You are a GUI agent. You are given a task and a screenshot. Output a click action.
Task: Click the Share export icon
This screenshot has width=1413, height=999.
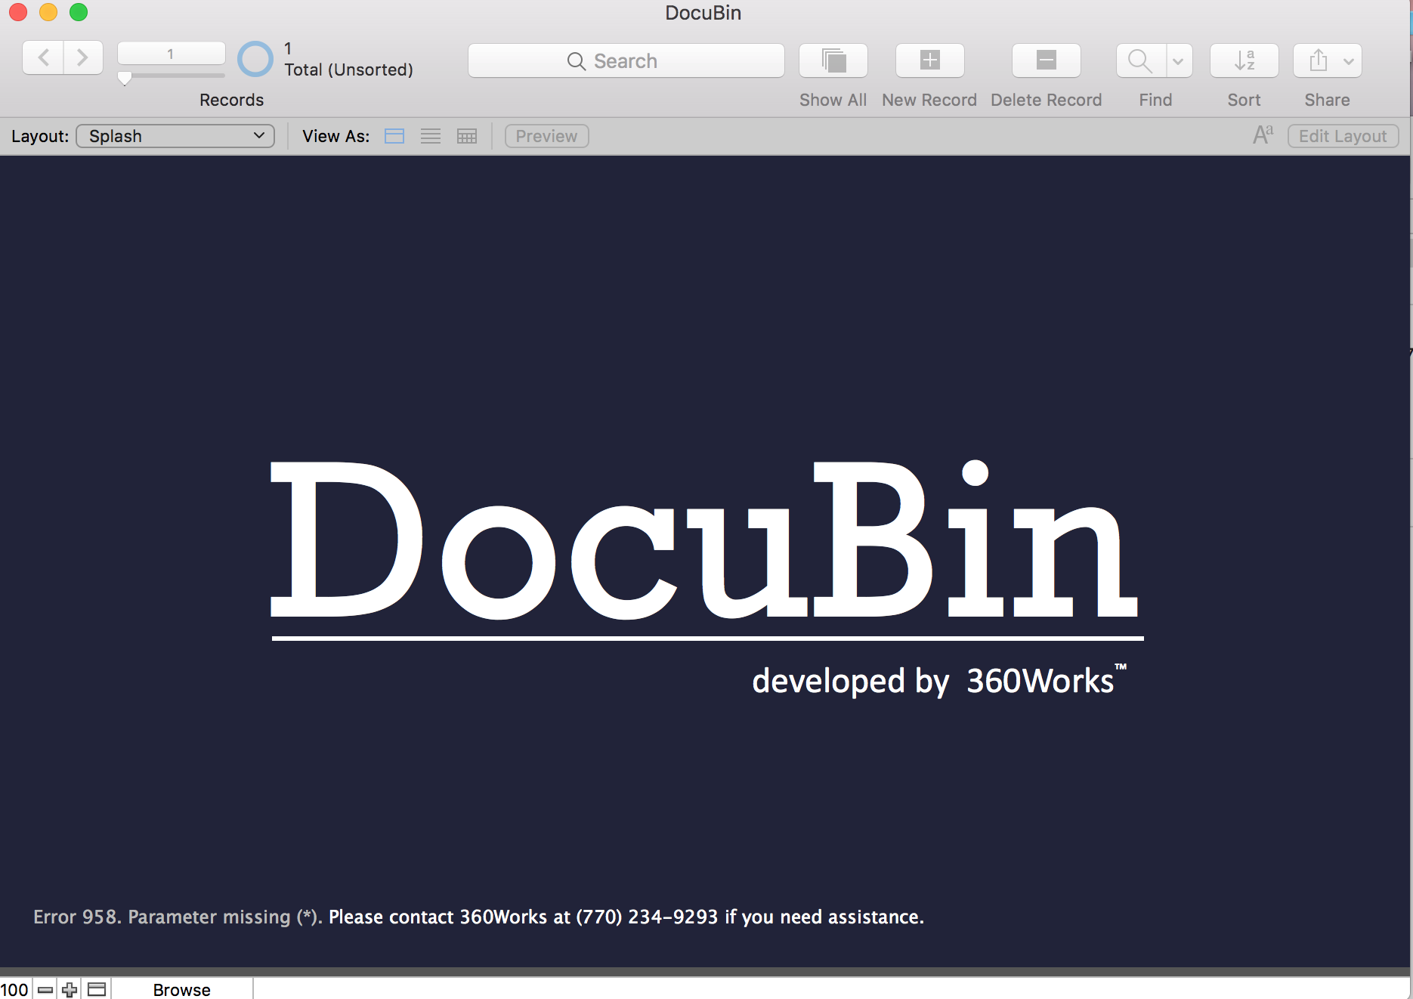(x=1319, y=60)
